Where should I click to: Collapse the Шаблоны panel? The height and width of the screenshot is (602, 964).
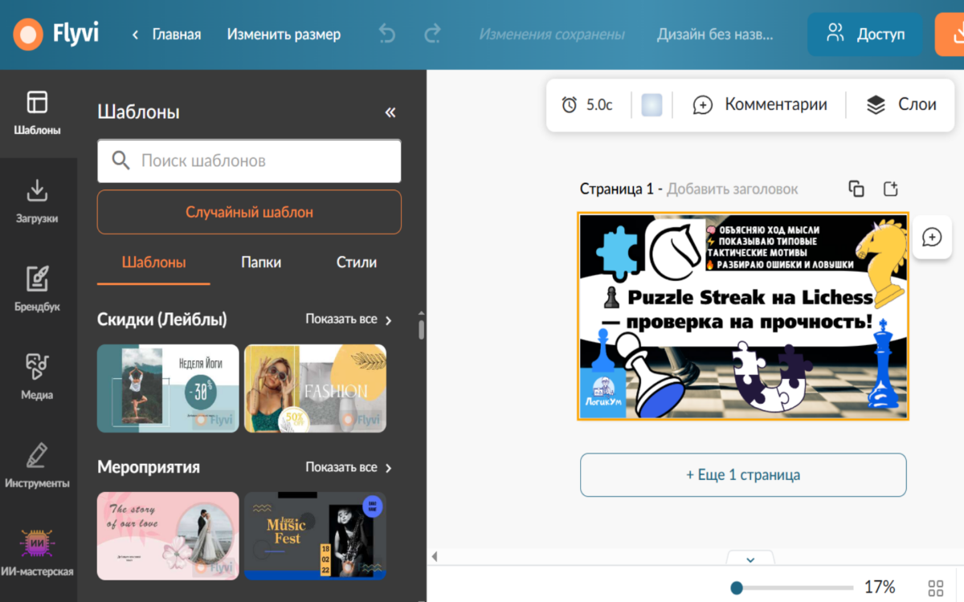point(390,112)
